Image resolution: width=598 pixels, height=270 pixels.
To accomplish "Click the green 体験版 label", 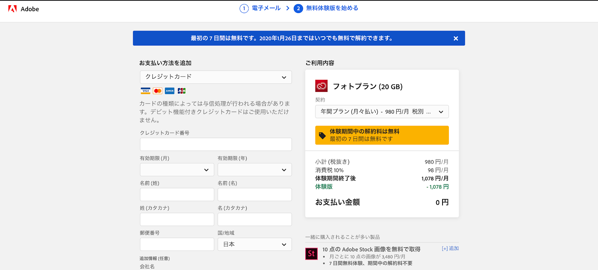I will point(324,187).
